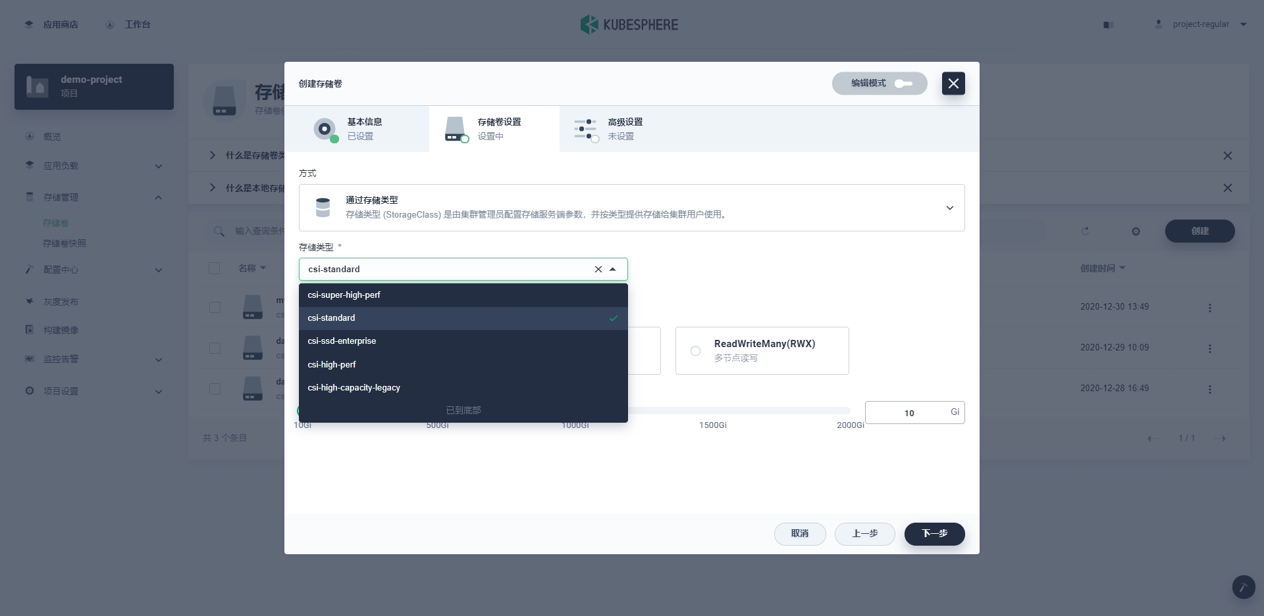Open the list column settings gear
Viewport: 1264px width, 616px height.
coord(1136,231)
